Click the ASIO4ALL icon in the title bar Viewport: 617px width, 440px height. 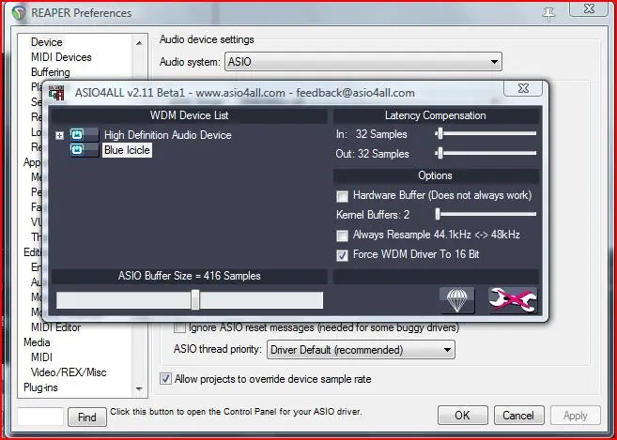click(56, 93)
